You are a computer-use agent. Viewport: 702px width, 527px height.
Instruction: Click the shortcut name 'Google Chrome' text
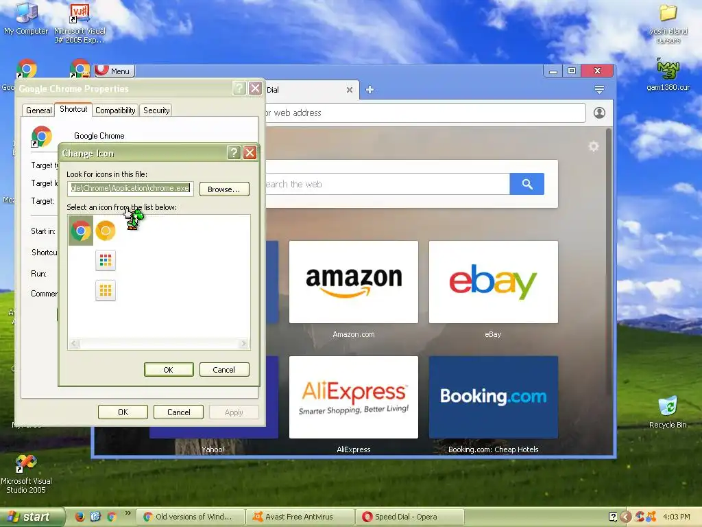[99, 136]
